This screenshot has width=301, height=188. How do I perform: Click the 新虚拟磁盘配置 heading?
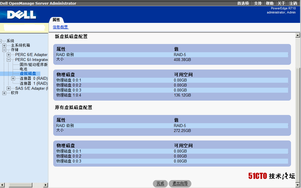click(71, 37)
